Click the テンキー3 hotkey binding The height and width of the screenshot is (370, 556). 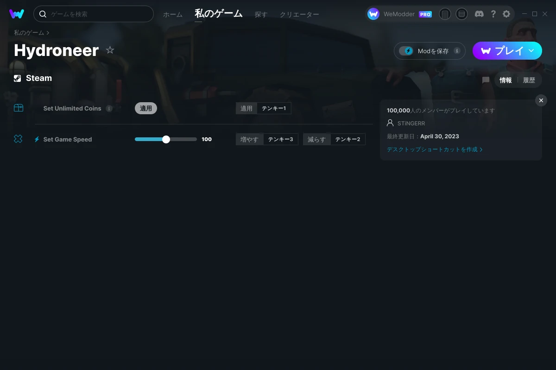point(281,139)
